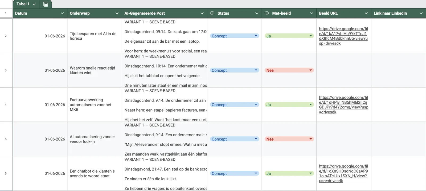Viewport: 426px width, 191px height.
Task: Select row header number 1
Action: pos(6,13)
